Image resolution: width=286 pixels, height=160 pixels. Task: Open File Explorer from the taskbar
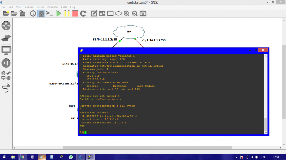point(13,157)
